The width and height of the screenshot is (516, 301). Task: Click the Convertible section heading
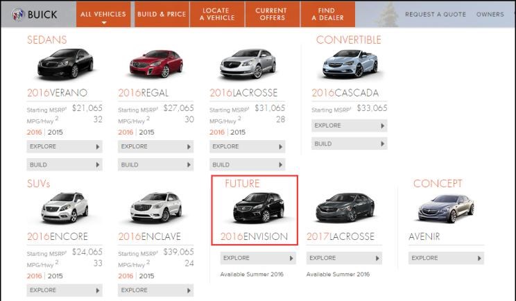(x=348, y=40)
